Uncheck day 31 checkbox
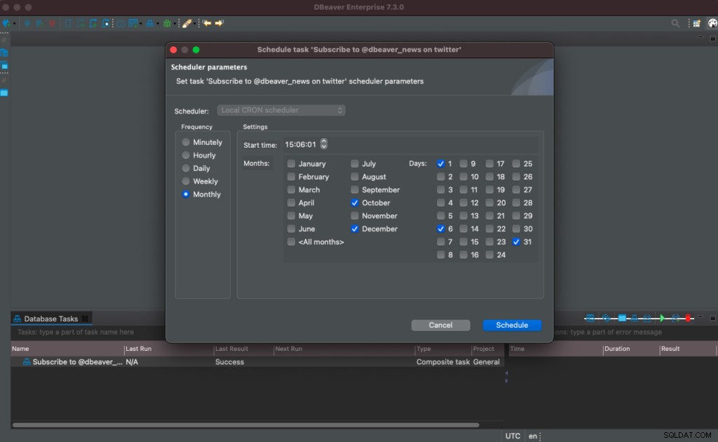Viewport: 718px width, 442px height. 516,242
